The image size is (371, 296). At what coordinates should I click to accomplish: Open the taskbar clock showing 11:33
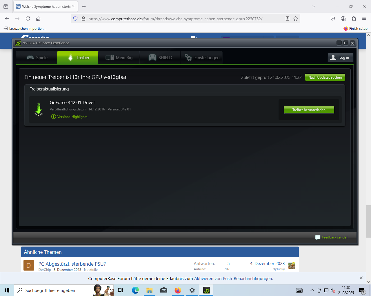pos(346,290)
